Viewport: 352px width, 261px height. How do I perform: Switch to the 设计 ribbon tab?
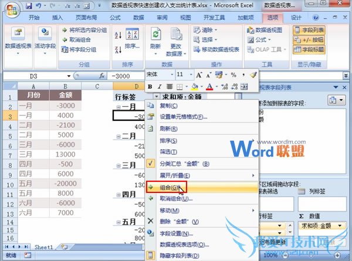(x=296, y=18)
